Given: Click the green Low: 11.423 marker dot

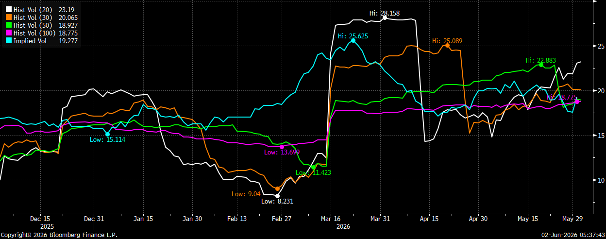Looking at the screenshot, I should 314,167.
